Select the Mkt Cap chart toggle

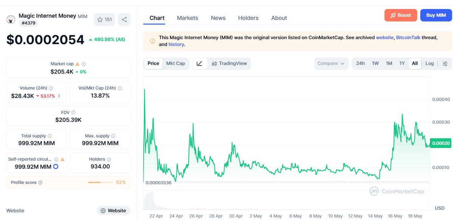pyautogui.click(x=175, y=63)
